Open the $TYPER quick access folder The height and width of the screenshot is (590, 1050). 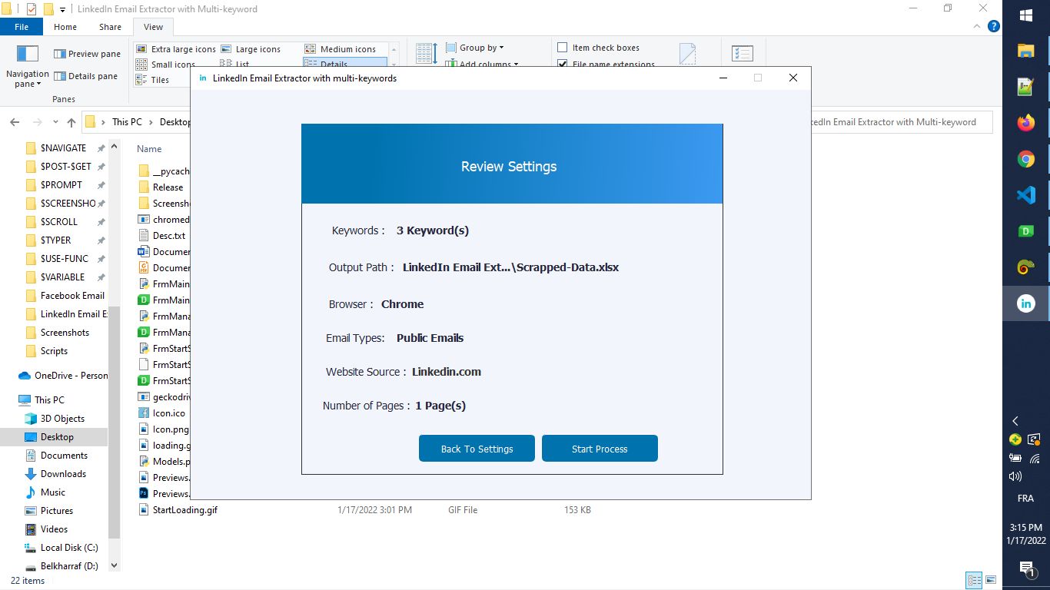(55, 240)
